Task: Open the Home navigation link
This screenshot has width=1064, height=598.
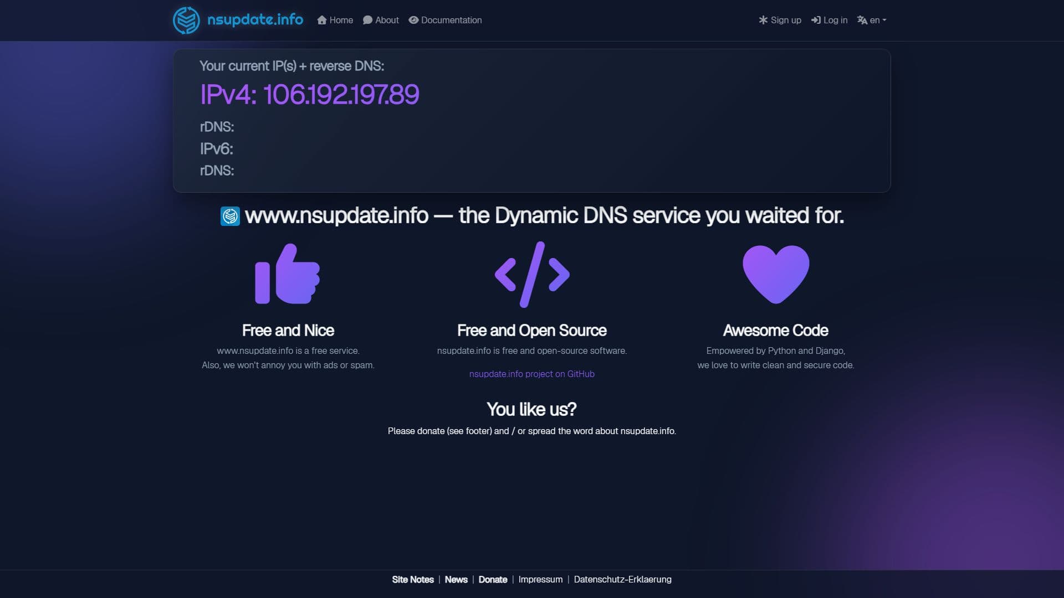Action: [x=335, y=20]
